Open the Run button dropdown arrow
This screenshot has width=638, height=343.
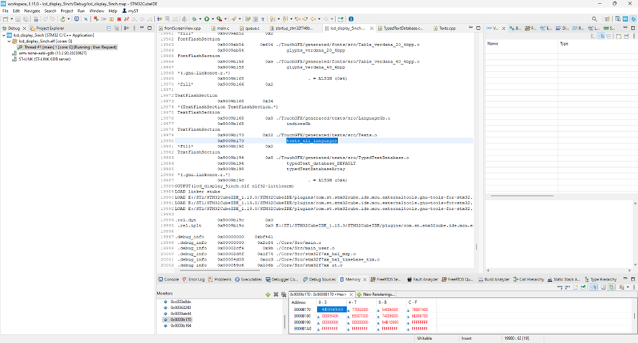213,19
